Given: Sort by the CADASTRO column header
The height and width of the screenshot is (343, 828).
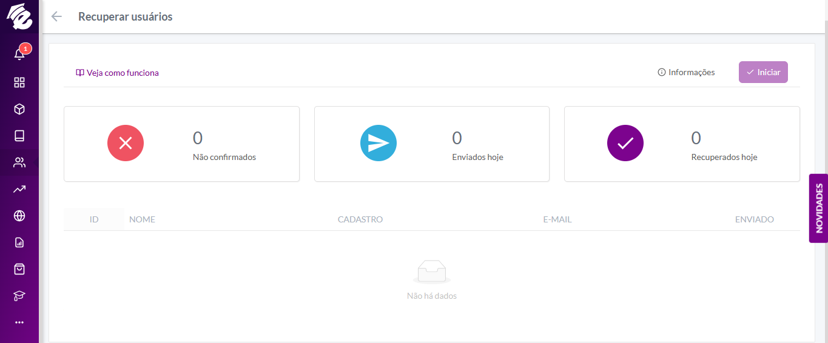Looking at the screenshot, I should [x=360, y=219].
